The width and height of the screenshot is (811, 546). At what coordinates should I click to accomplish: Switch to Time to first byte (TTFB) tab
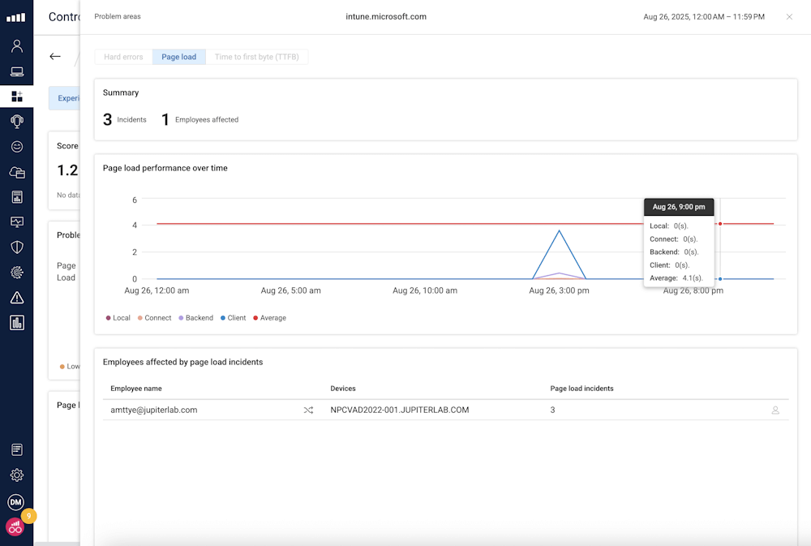pyautogui.click(x=256, y=57)
